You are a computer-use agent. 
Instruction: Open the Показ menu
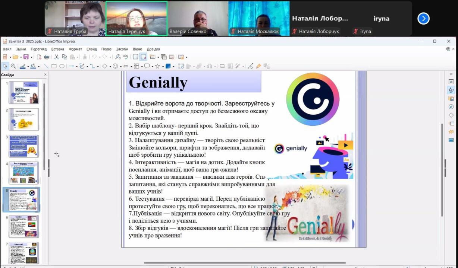click(x=106, y=49)
